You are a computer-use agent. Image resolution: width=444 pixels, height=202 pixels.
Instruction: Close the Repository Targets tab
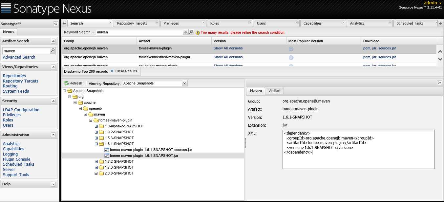coord(157,23)
